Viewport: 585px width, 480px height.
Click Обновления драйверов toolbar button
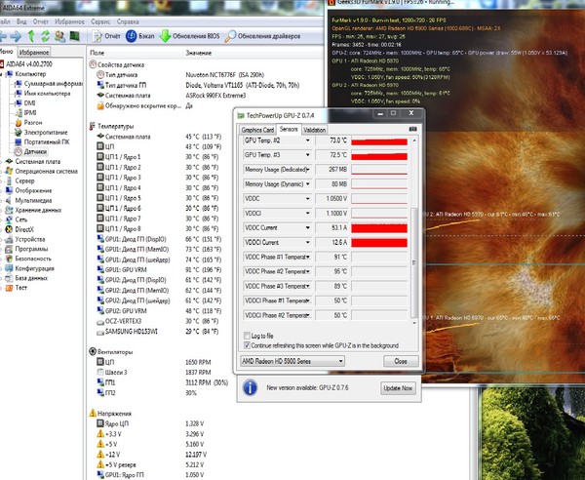pos(262,36)
